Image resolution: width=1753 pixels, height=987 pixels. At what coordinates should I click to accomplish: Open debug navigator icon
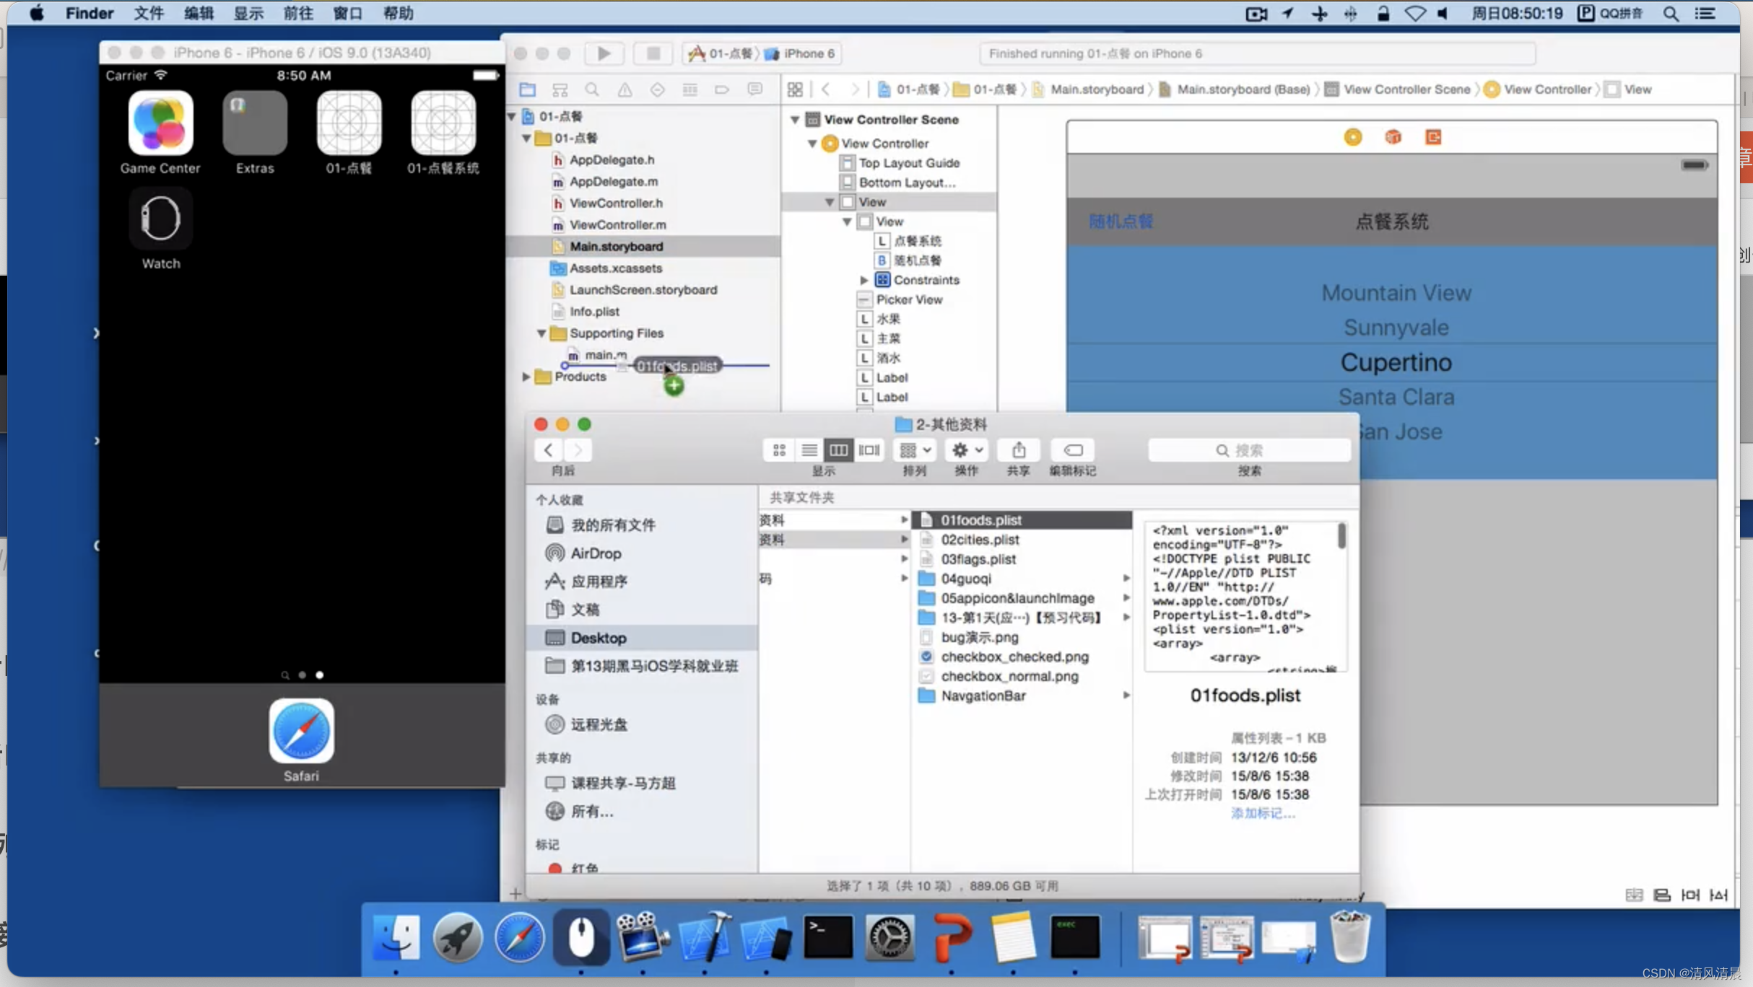[690, 89]
